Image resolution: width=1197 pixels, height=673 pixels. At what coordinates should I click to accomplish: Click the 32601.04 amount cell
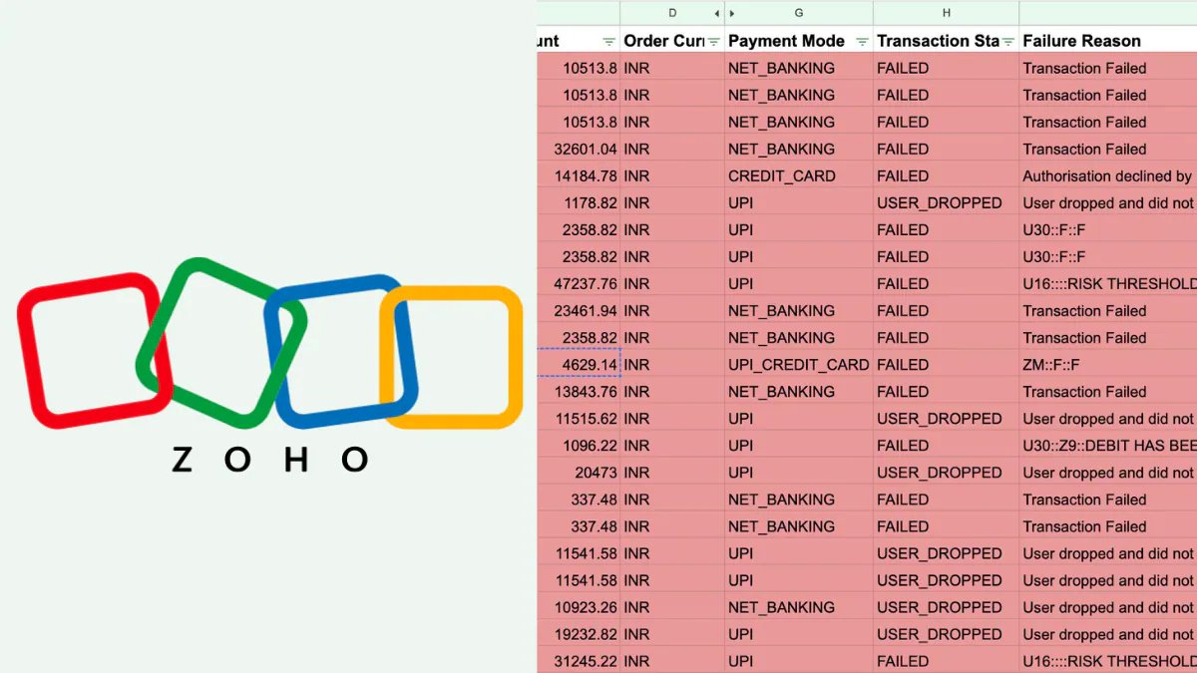pyautogui.click(x=581, y=150)
